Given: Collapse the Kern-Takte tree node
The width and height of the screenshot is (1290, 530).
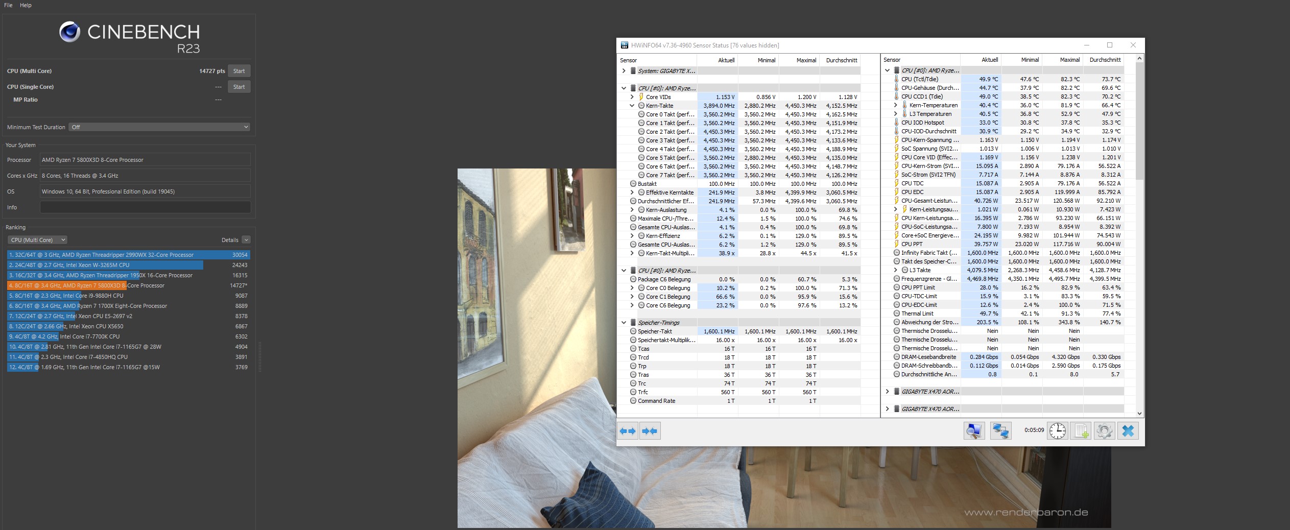Looking at the screenshot, I should pyautogui.click(x=632, y=106).
